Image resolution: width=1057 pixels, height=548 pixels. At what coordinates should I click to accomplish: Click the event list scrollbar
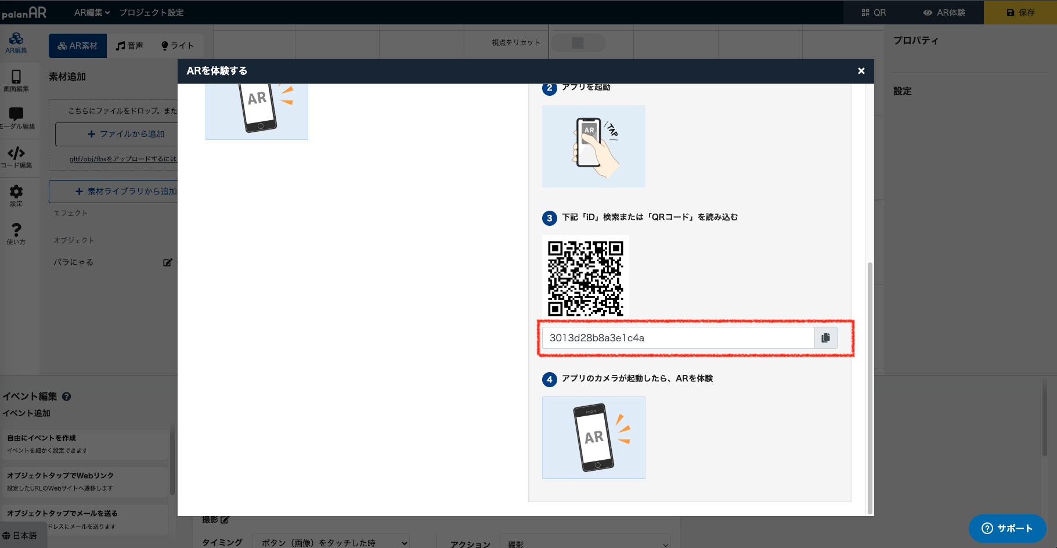(172, 460)
